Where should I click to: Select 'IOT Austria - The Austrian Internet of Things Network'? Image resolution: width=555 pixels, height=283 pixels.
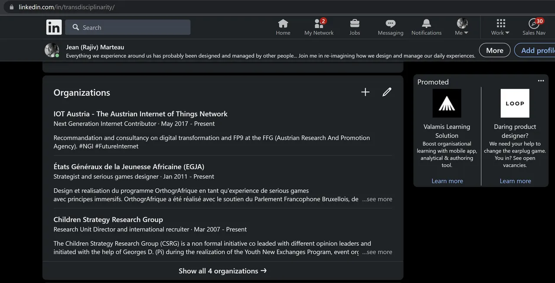pyautogui.click(x=140, y=114)
